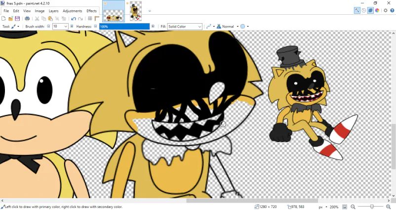Open the Settings gear
The height and width of the screenshot is (210, 396).
click(x=386, y=10)
